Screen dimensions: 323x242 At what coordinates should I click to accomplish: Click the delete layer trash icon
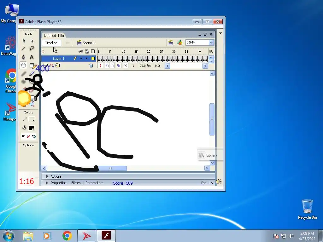pos(91,66)
